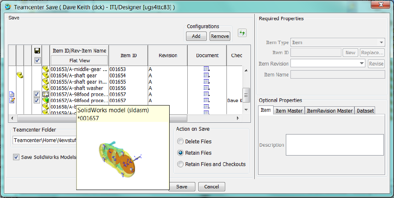
Task: Click green assembly icon in second 001657 row
Action: click(45, 100)
